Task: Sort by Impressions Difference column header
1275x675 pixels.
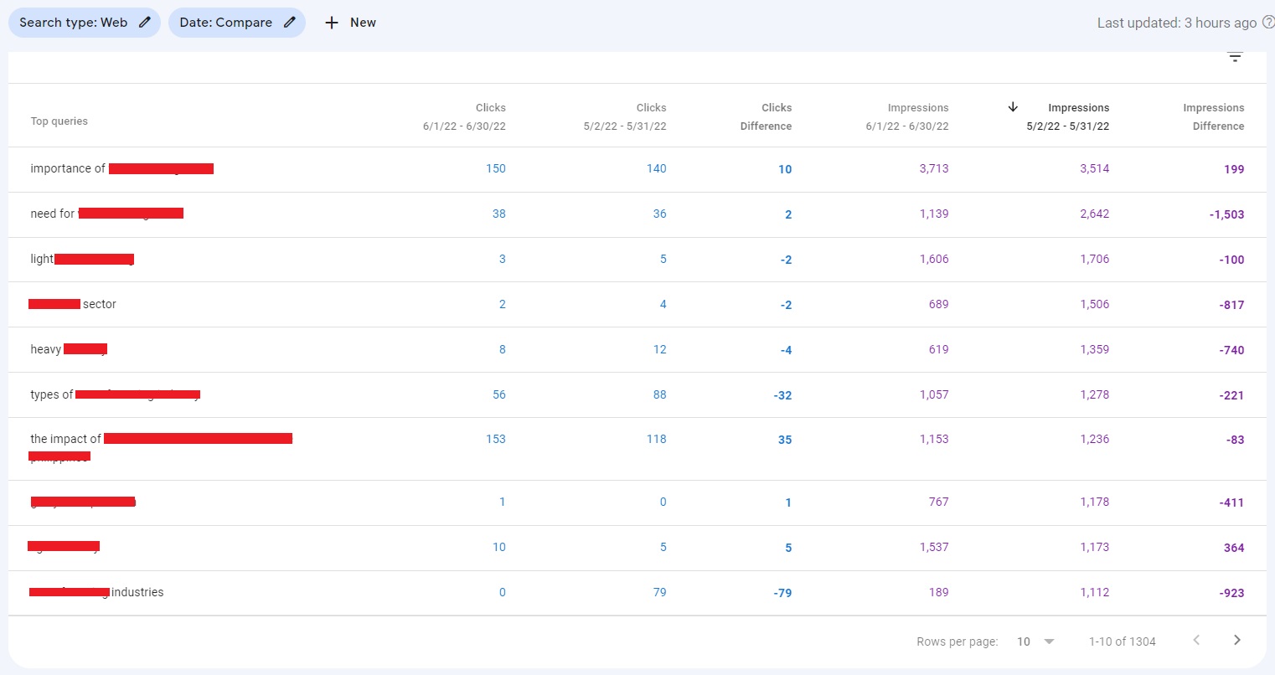Action: 1213,116
